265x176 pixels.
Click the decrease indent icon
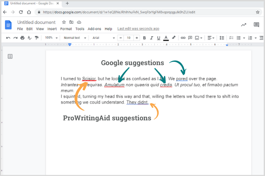[262, 38]
